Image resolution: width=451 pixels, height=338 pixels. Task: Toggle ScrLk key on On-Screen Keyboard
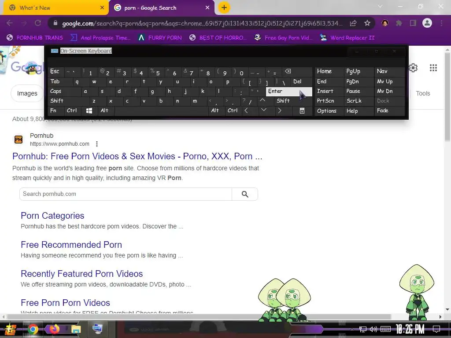(x=359, y=101)
